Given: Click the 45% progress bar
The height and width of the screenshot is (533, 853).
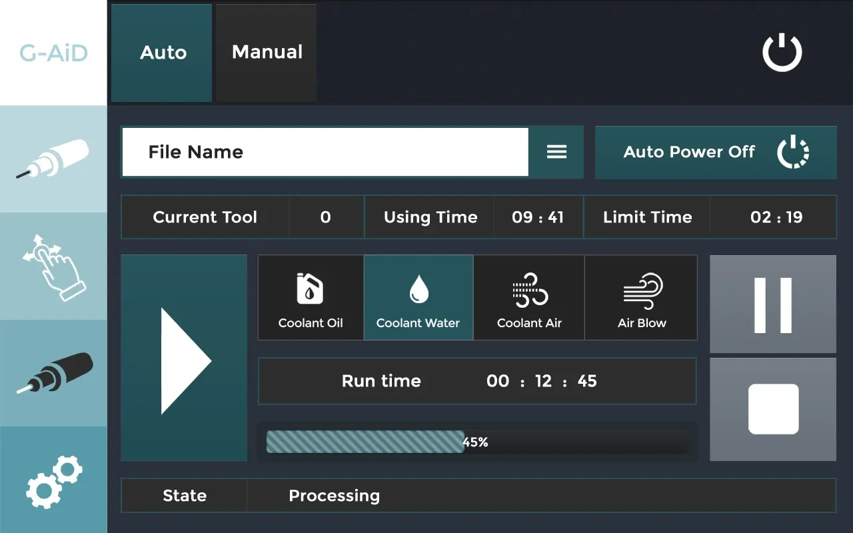Looking at the screenshot, I should click(x=476, y=442).
